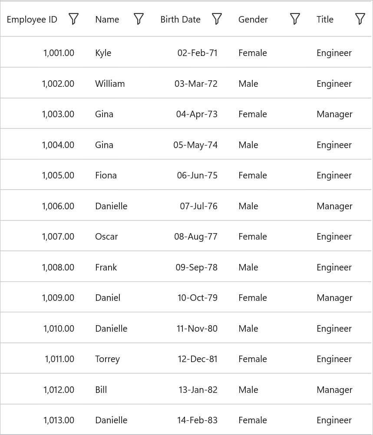Sort by the Employee ID header
Viewport: 373px width, 435px height.
[x=32, y=20]
